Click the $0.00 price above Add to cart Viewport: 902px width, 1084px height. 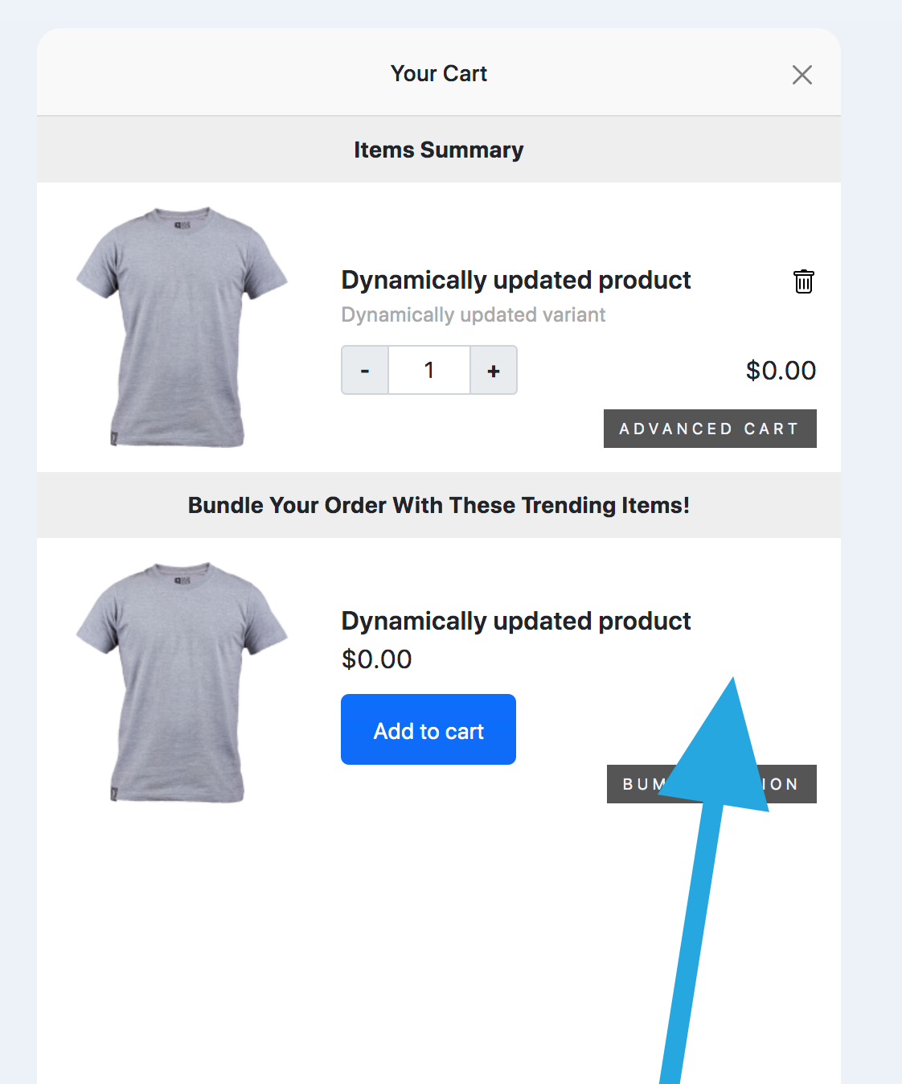376,659
